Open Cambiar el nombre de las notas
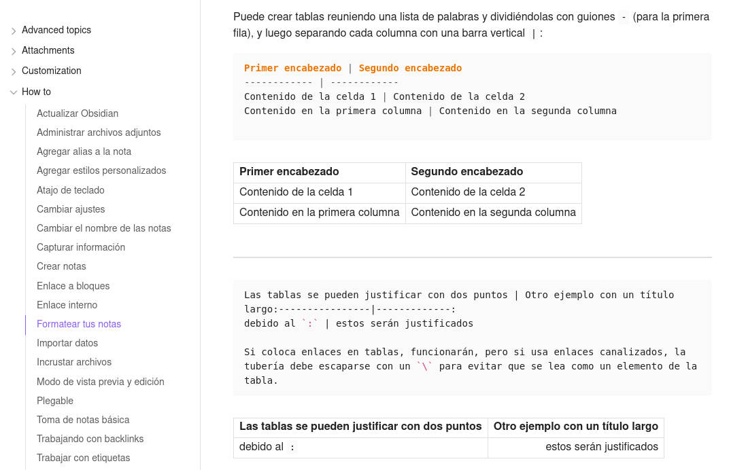This screenshot has width=746, height=470. tap(104, 228)
